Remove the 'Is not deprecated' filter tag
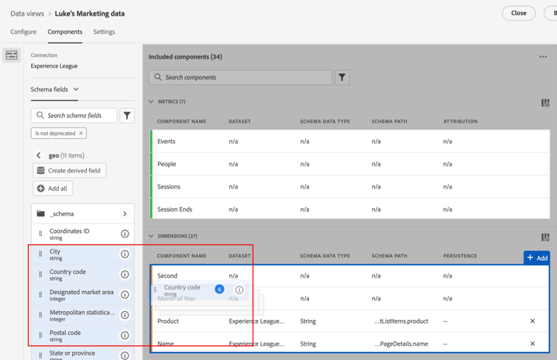557x360 pixels. coord(81,134)
